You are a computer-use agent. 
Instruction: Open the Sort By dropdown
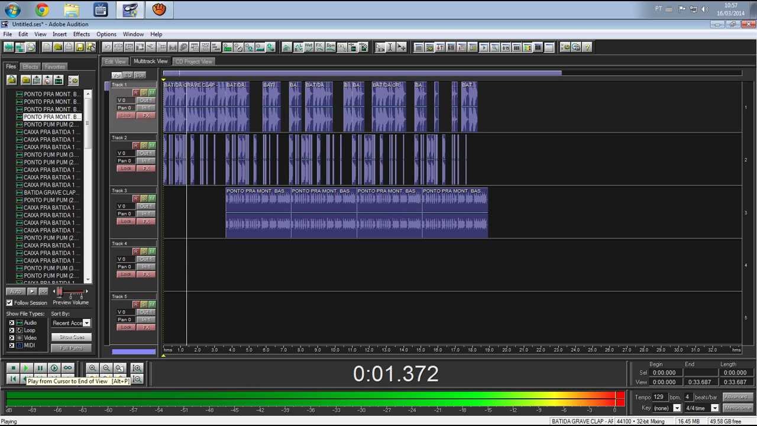coord(86,323)
